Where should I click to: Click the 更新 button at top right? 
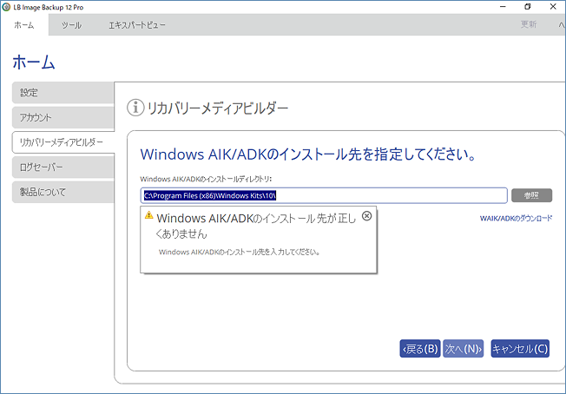coord(529,24)
